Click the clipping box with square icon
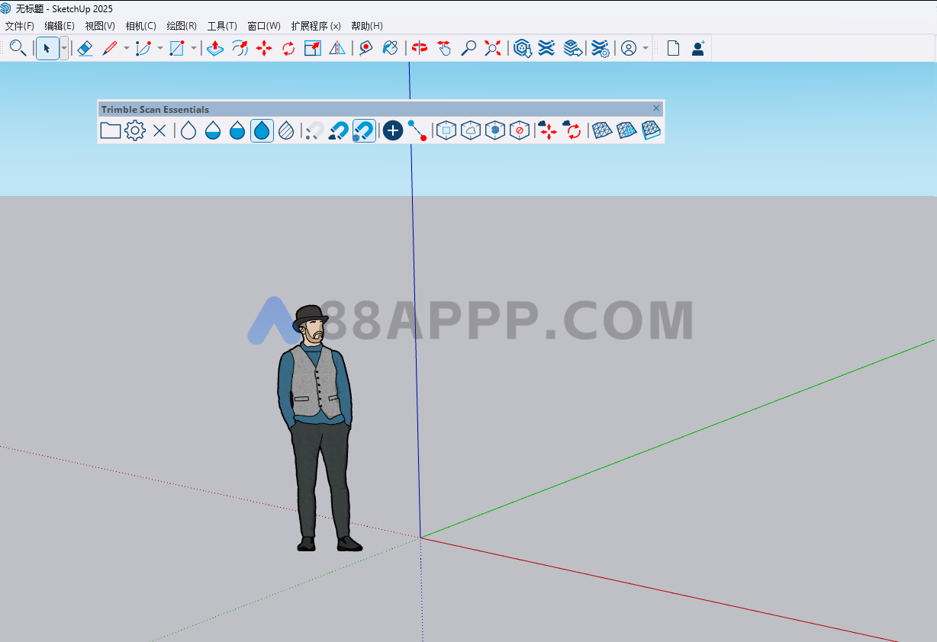The height and width of the screenshot is (642, 937). (x=446, y=130)
